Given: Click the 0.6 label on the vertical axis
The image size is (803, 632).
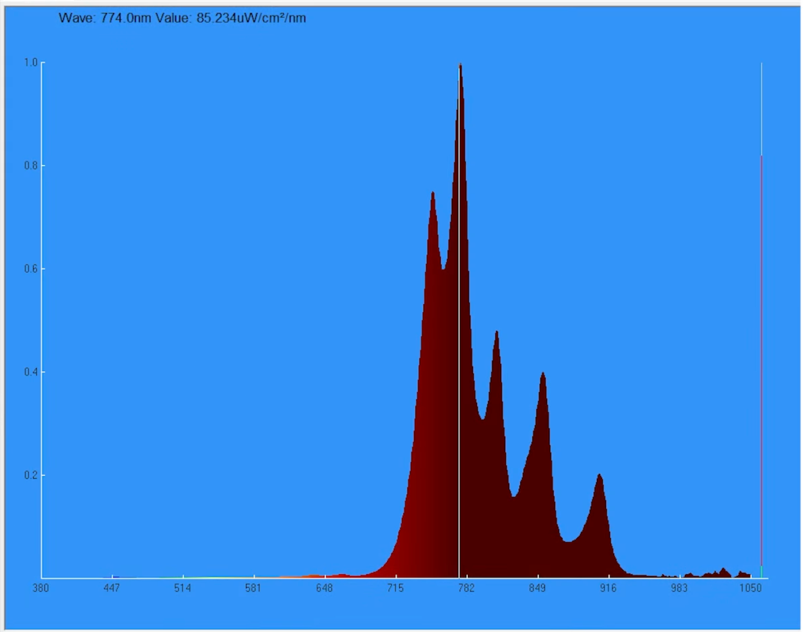Looking at the screenshot, I should point(31,269).
